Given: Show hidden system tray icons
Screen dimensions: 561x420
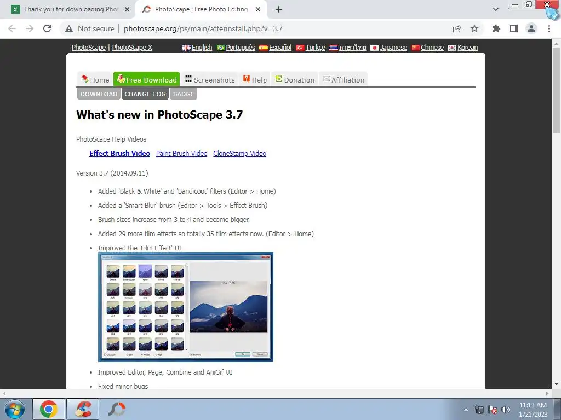Looking at the screenshot, I should tap(466, 410).
